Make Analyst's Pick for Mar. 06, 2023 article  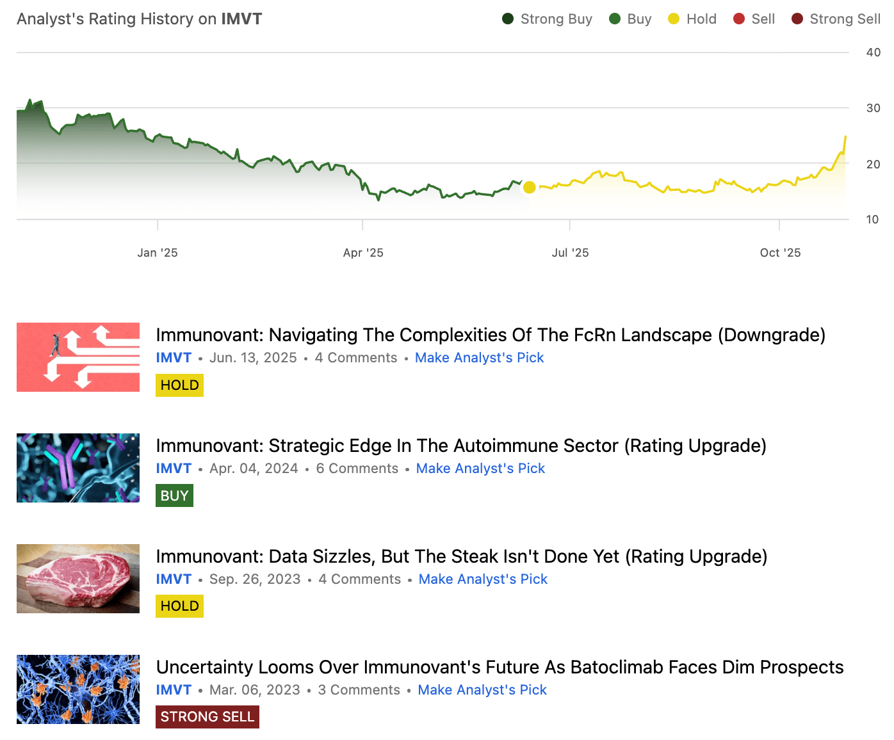pyautogui.click(x=483, y=690)
